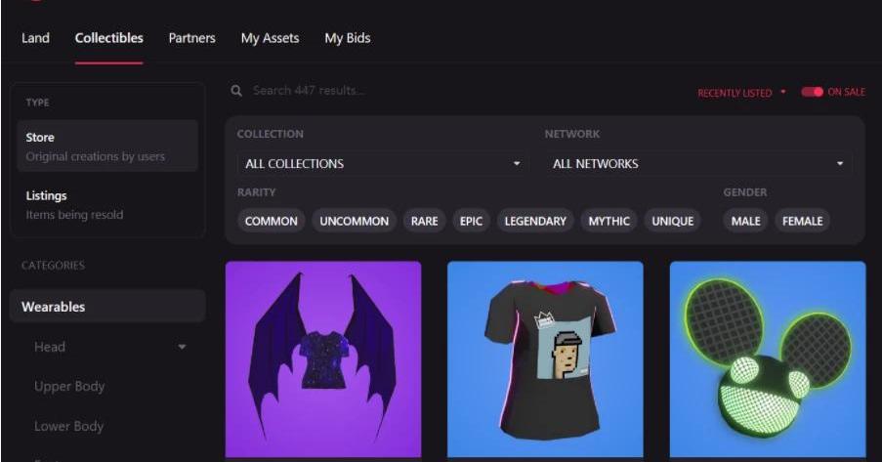Open the black CryptoPunk t-shirt item
Viewport: 882px width, 462px height.
click(545, 360)
